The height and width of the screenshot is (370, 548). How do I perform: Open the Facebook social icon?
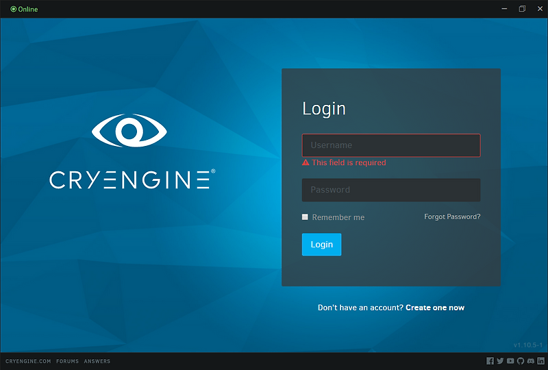pyautogui.click(x=490, y=361)
